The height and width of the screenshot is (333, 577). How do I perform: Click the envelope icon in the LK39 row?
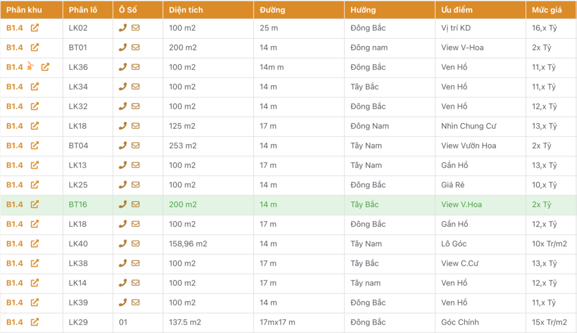tap(136, 303)
